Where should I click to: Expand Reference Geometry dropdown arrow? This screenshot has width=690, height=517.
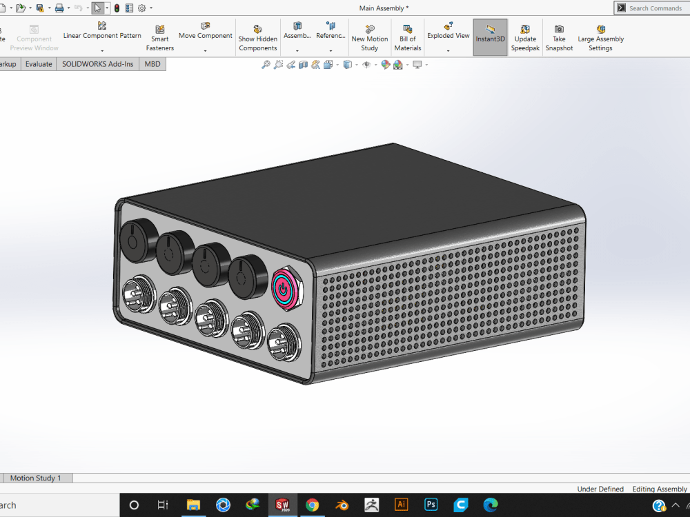(x=331, y=50)
